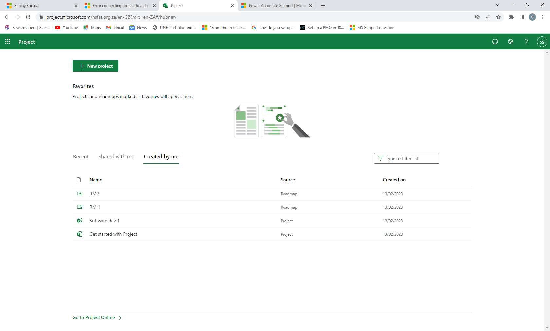The height and width of the screenshot is (331, 550).
Task: Open the Software dev 1 project
Action: coord(104,221)
